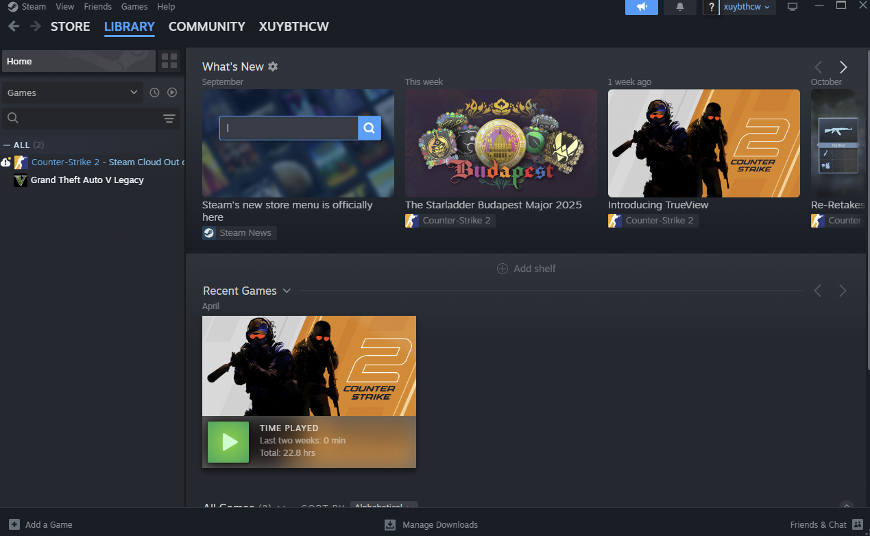Click the recent activity clock icon
The image size is (870, 536).
pyautogui.click(x=154, y=93)
